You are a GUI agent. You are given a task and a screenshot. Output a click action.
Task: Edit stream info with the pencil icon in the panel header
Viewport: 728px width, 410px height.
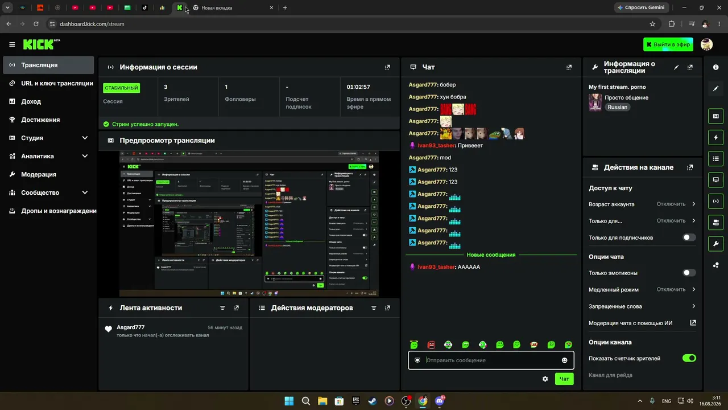coord(676,67)
